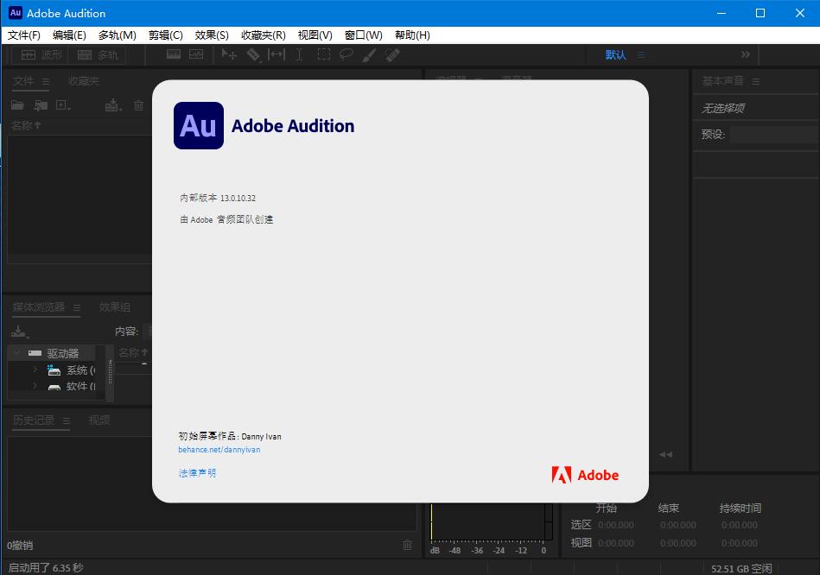
Task: Show the spectral frequency display
Action: 174,54
